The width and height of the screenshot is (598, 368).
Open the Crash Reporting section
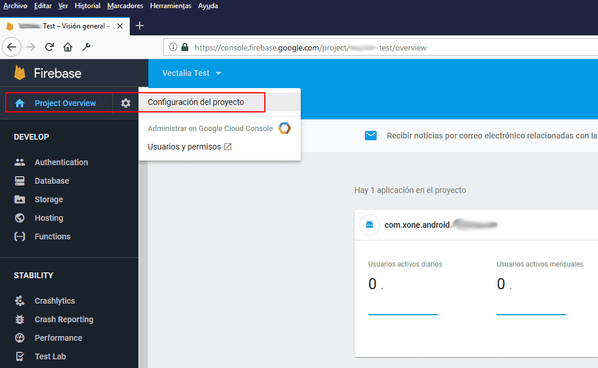click(64, 319)
